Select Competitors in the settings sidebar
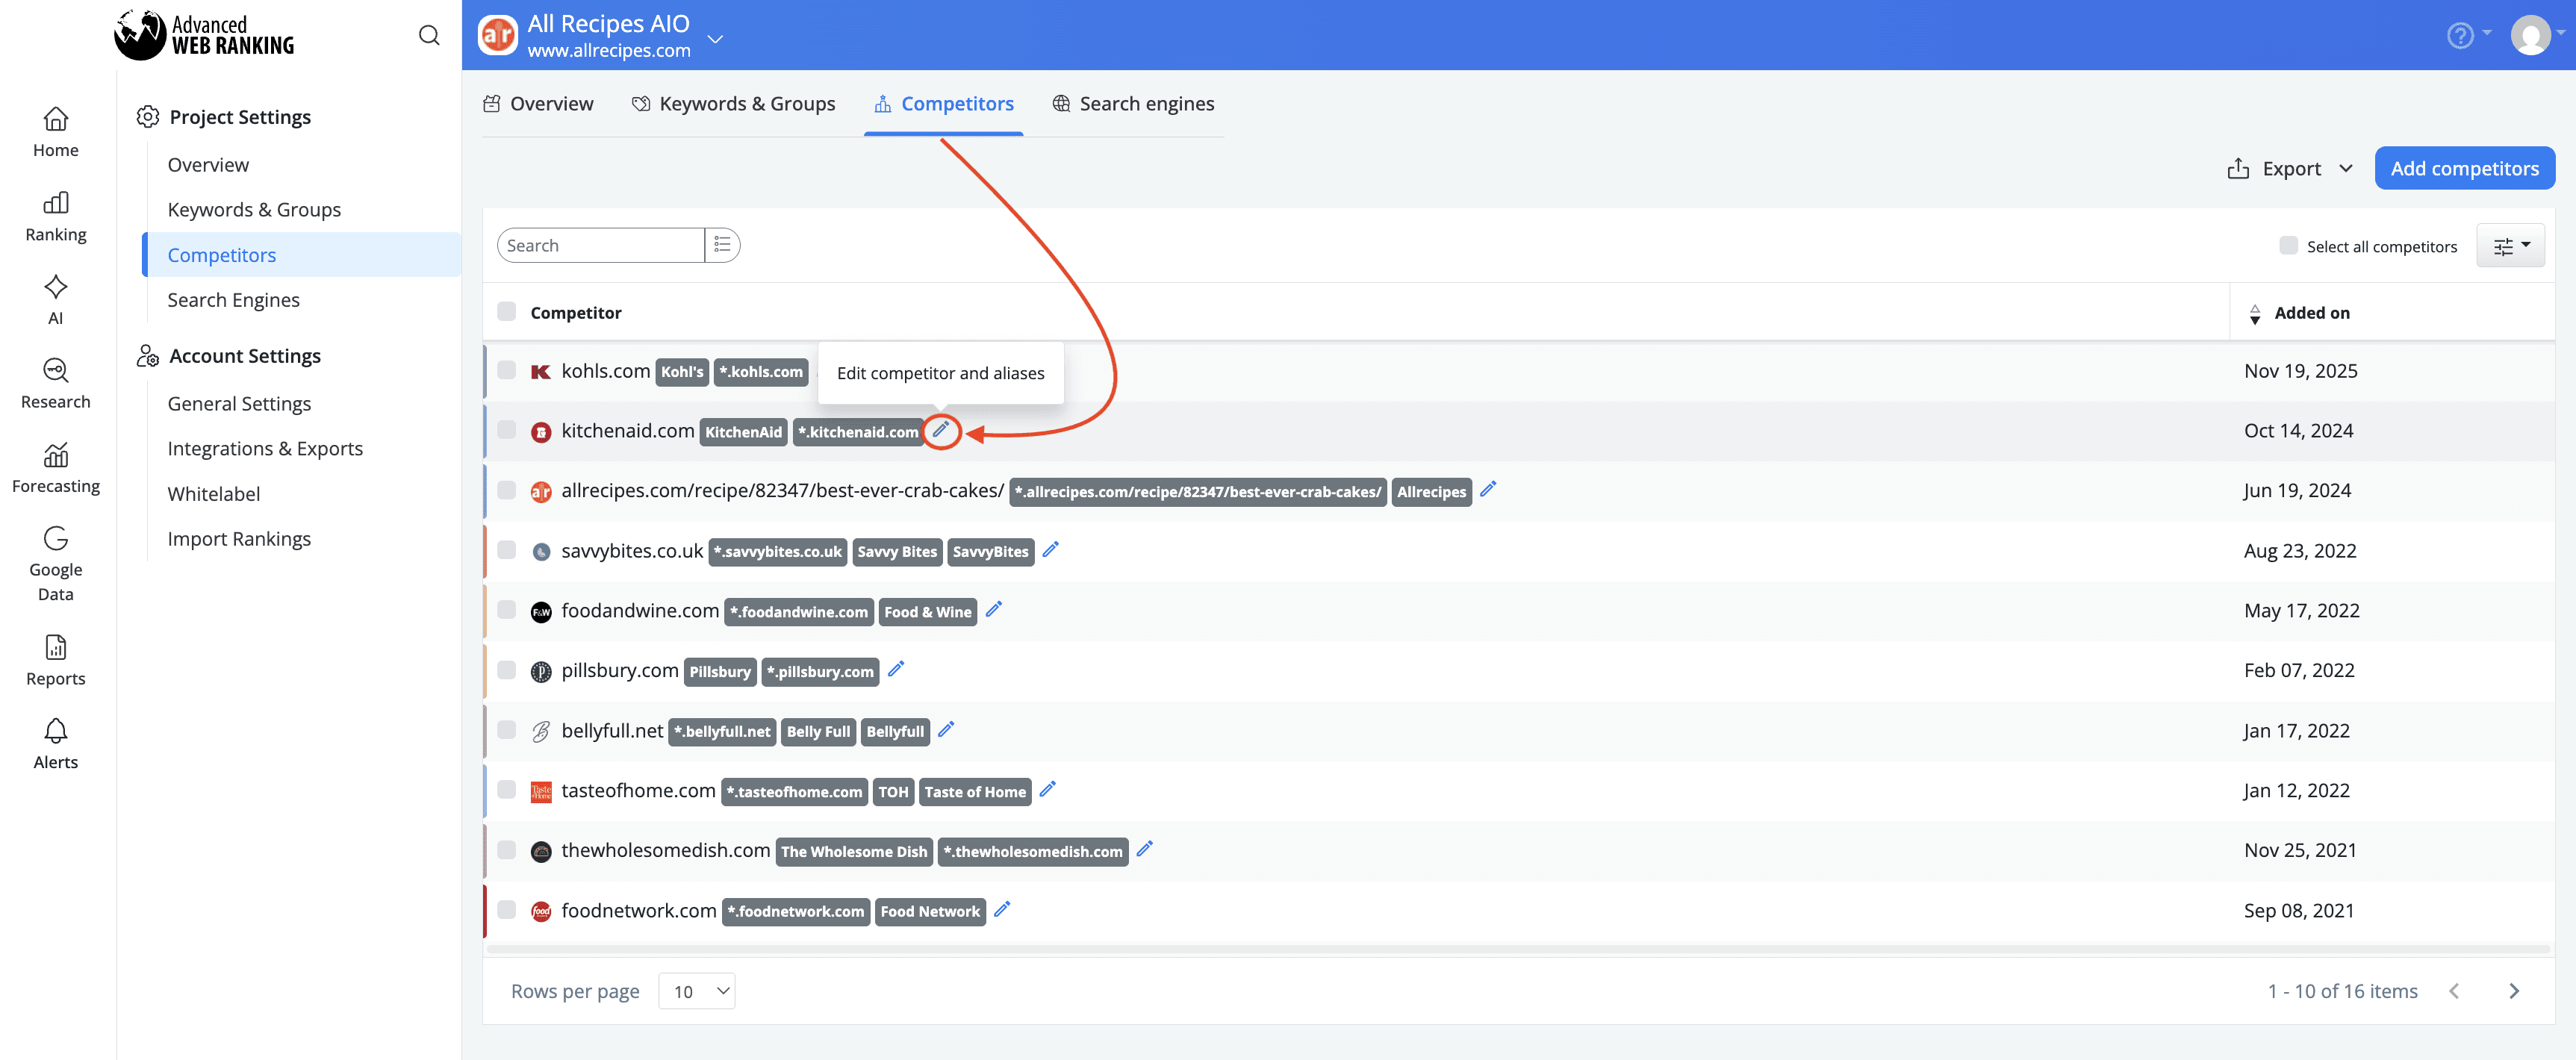This screenshot has width=2576, height=1060. tap(301, 254)
